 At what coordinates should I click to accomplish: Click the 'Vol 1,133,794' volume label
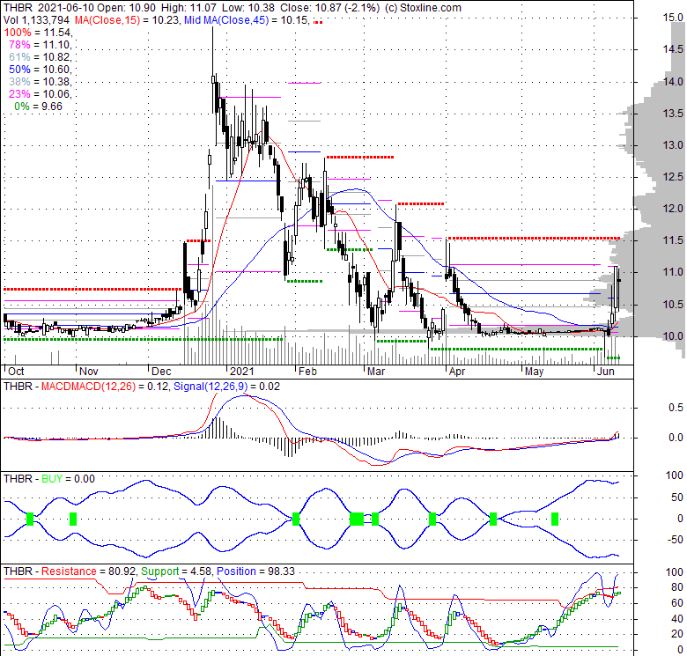click(36, 20)
